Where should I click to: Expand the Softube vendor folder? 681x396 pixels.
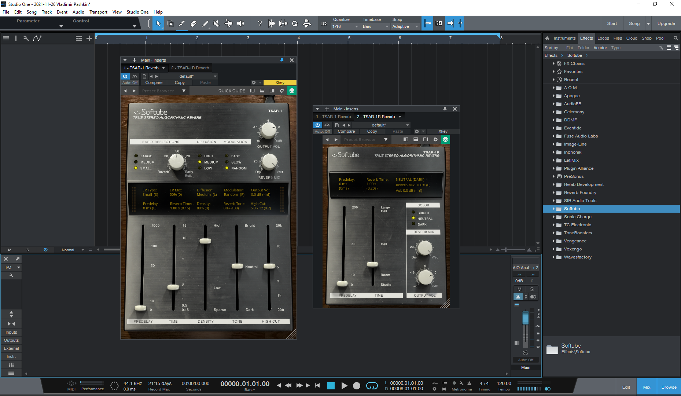tap(553, 209)
